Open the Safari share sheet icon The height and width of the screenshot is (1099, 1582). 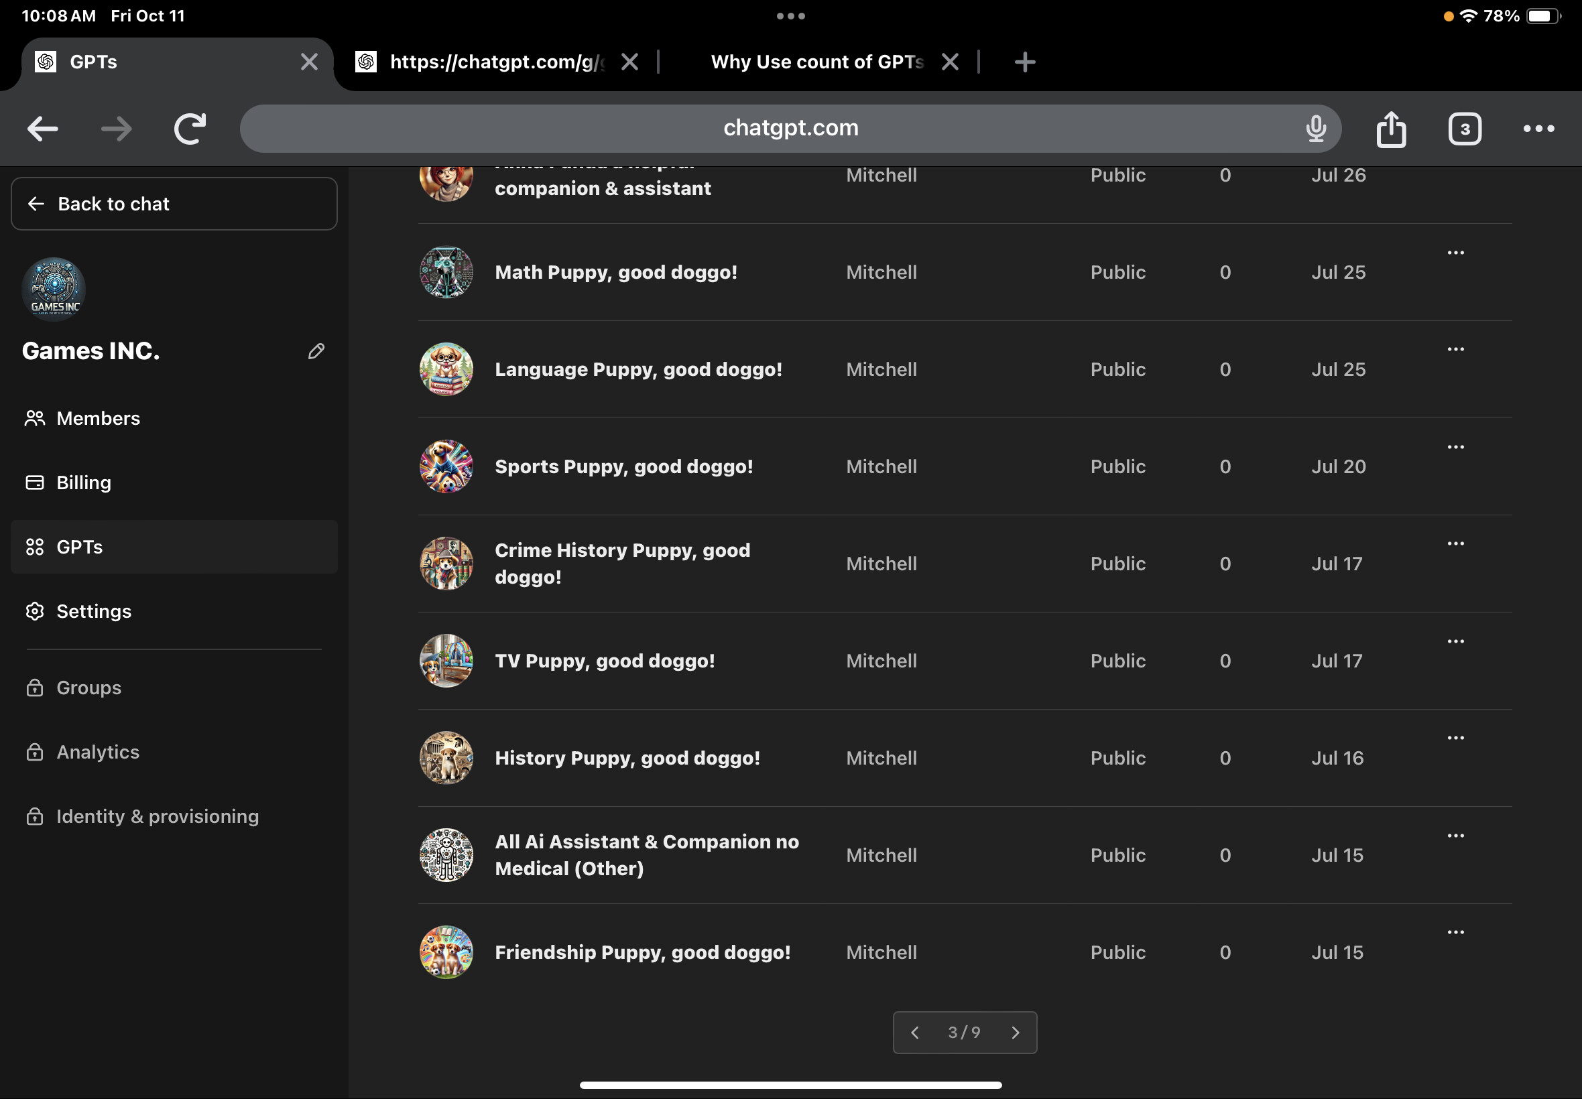point(1392,128)
